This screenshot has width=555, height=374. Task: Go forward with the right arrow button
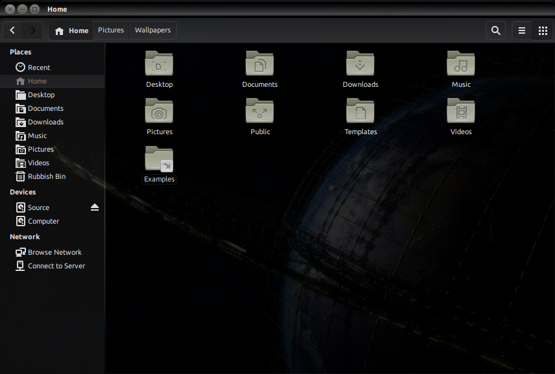(x=32, y=30)
